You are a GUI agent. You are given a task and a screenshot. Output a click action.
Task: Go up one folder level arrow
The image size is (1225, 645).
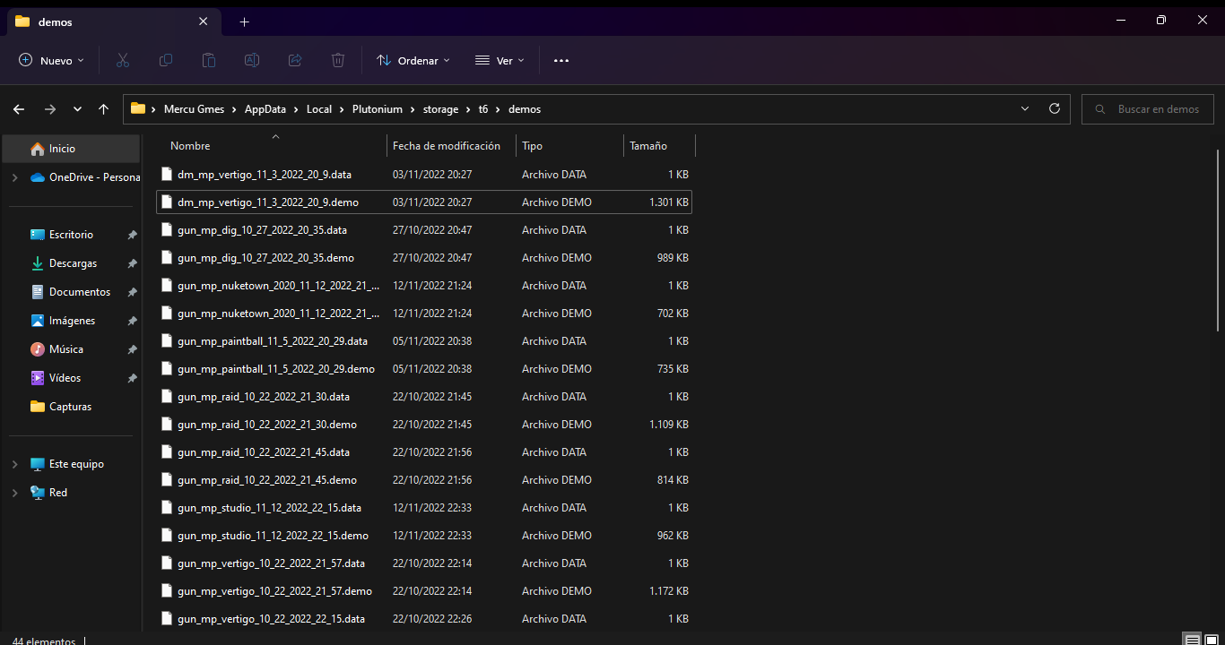104,109
